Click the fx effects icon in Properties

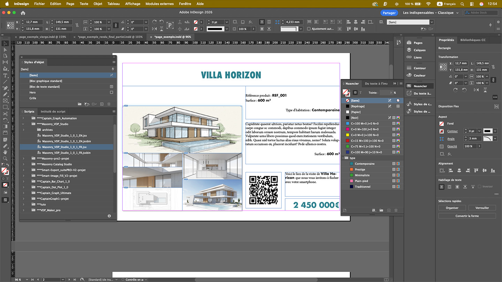(x=450, y=154)
